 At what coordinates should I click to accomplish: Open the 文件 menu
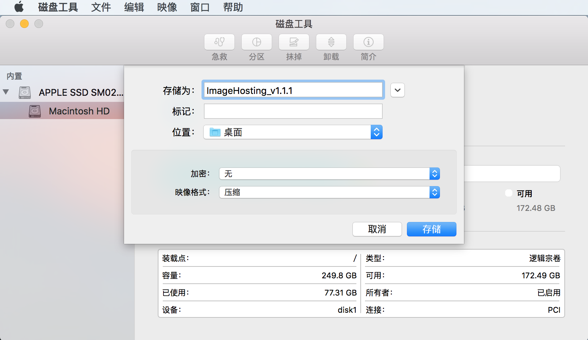click(x=101, y=7)
